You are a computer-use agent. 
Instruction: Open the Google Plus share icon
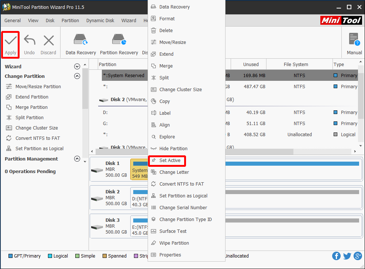pos(358,256)
